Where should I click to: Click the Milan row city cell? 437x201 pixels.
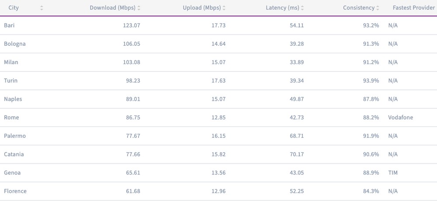coord(11,62)
